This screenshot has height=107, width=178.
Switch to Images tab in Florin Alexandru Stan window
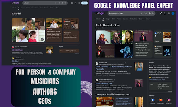click(x=108, y=19)
